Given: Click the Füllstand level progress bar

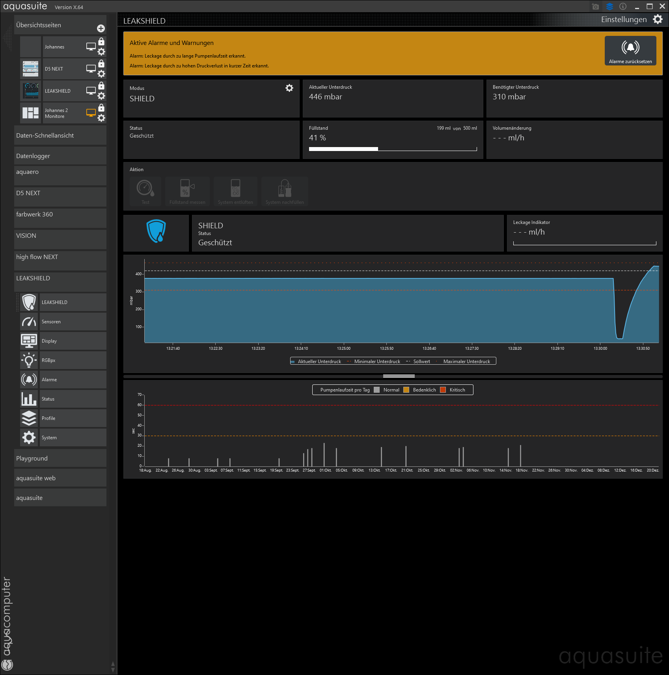Looking at the screenshot, I should tap(393, 149).
